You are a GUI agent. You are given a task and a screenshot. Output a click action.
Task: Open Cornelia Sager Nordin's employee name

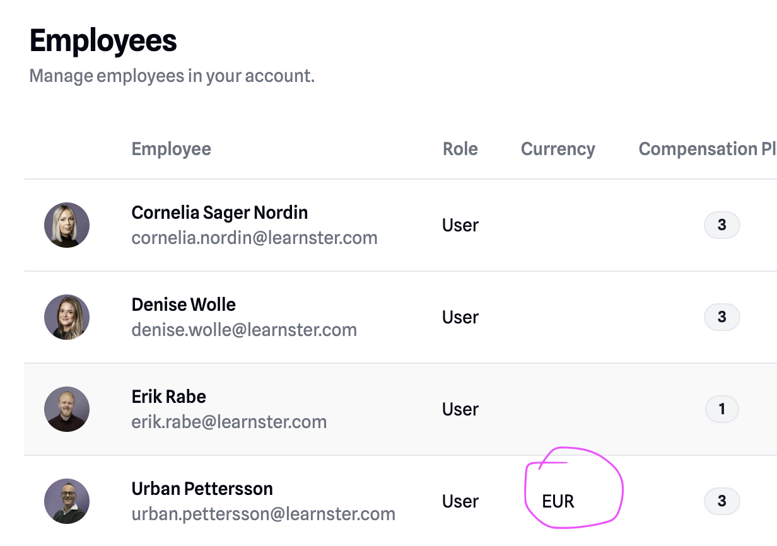coord(219,212)
